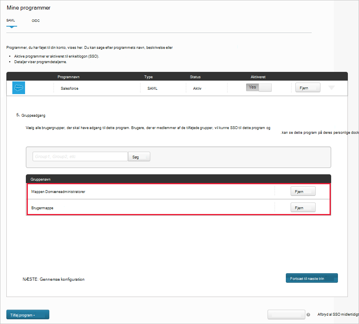Collapse Salesforce details with the triangle

point(331,87)
